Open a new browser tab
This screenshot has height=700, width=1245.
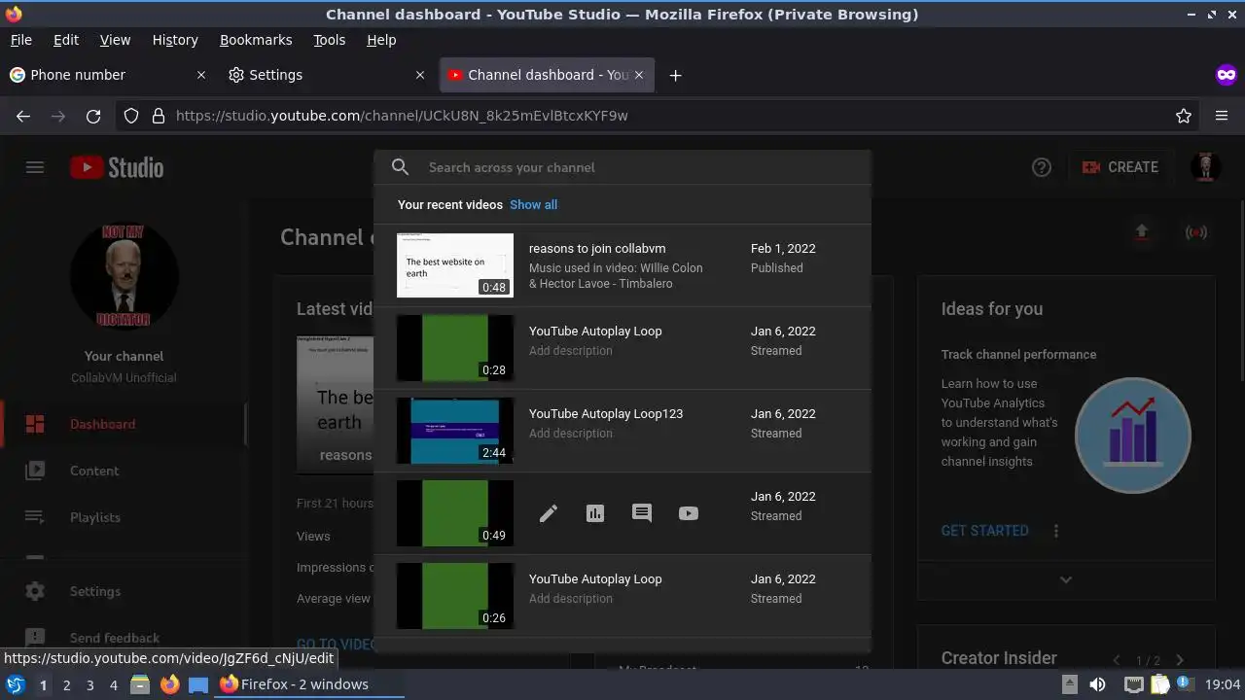coord(675,75)
